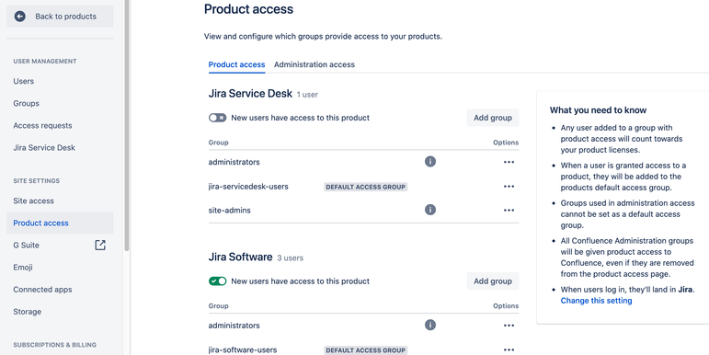The width and height of the screenshot is (709, 355).
Task: Click info icon for Jira Service Desk site-admins
Action: coord(430,210)
